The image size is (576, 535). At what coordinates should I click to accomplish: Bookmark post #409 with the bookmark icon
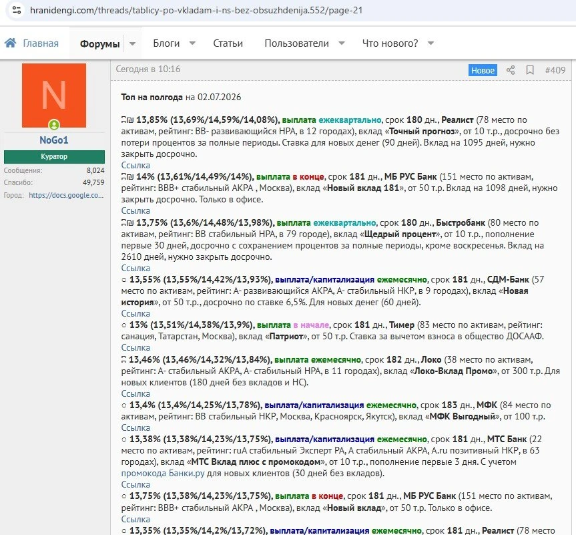coord(530,70)
